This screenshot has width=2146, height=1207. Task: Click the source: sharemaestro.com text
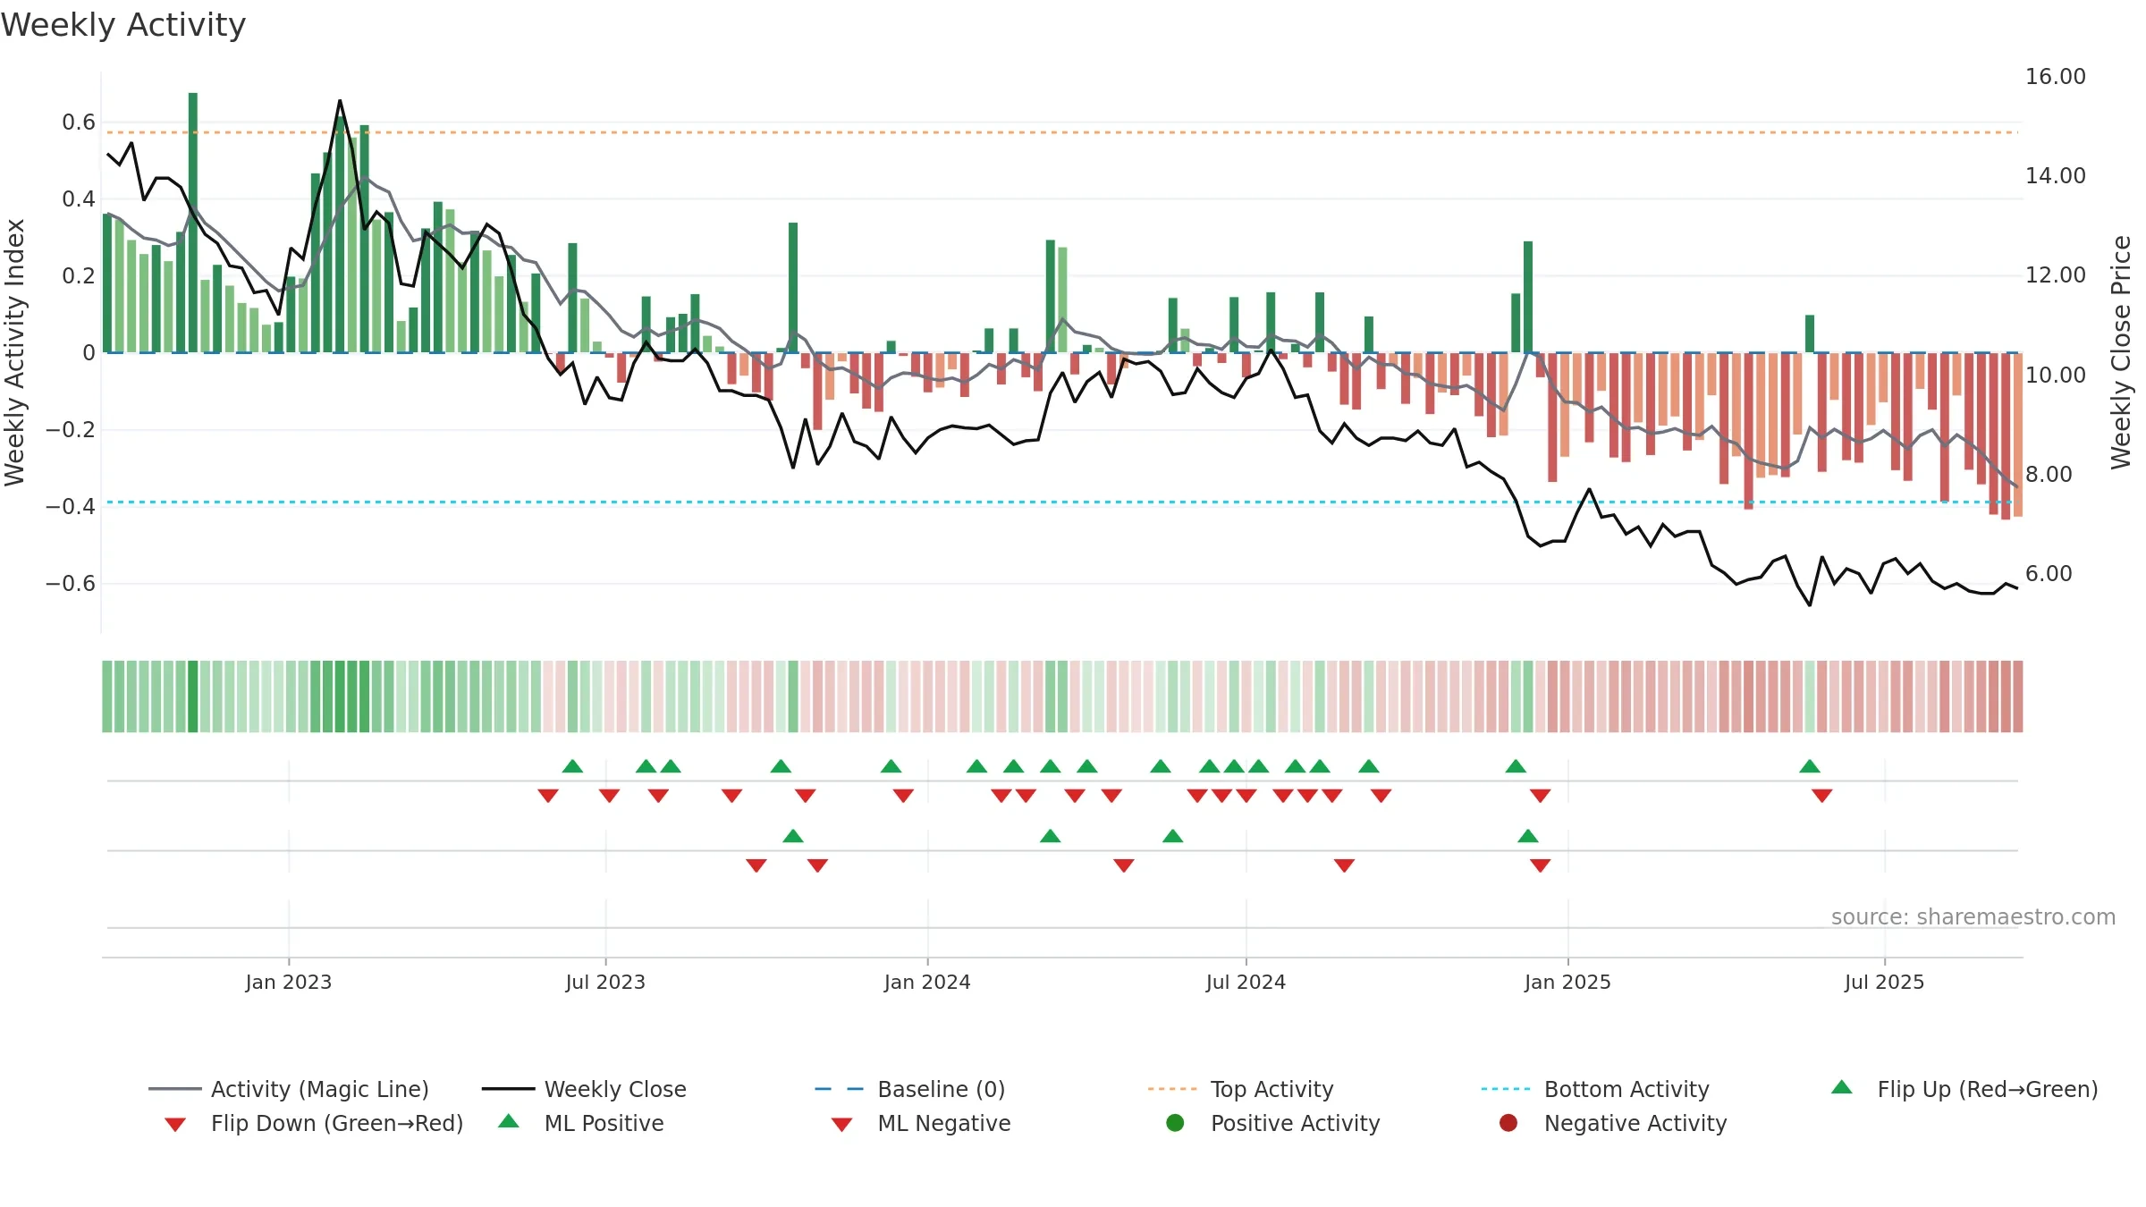1973,917
